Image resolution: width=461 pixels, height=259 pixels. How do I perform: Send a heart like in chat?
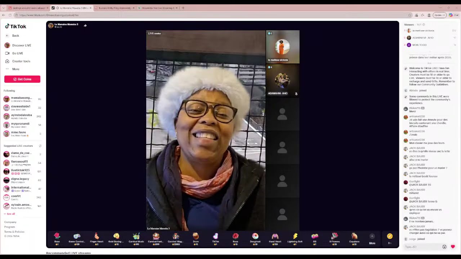click(x=453, y=247)
